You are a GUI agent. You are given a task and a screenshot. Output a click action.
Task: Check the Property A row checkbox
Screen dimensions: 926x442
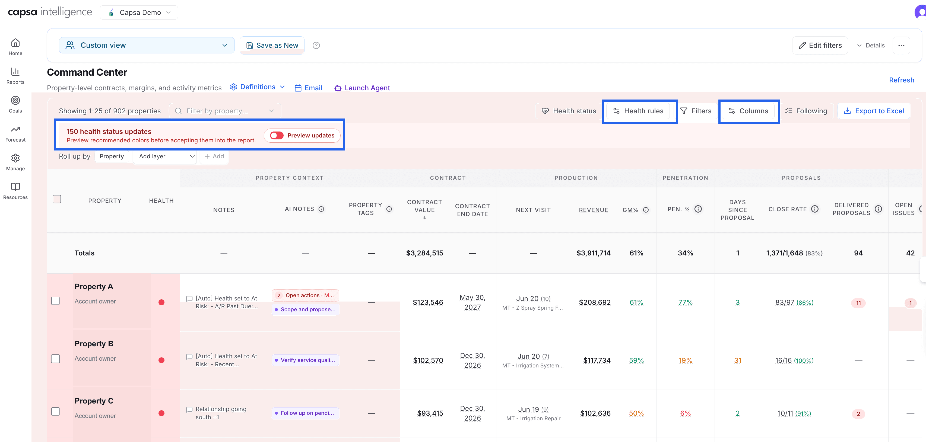click(x=55, y=301)
